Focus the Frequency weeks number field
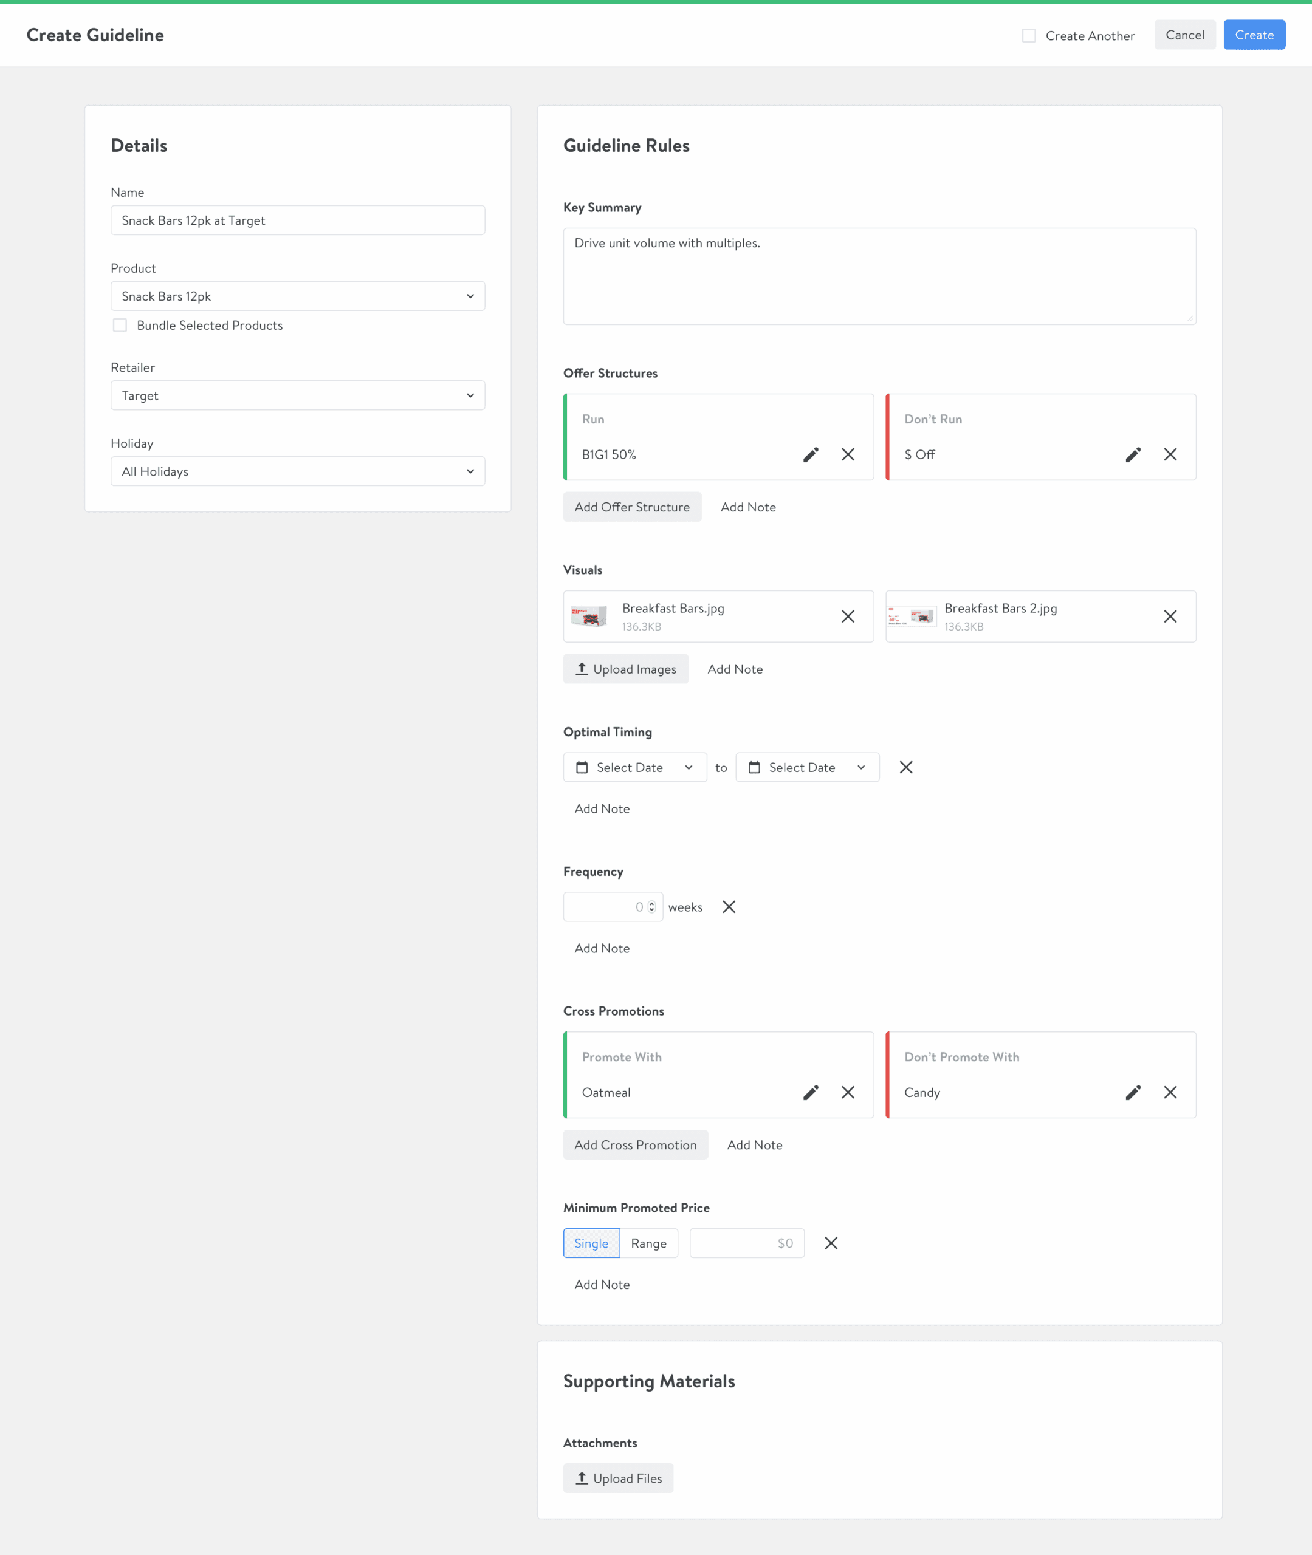This screenshot has width=1312, height=1555. pos(612,907)
